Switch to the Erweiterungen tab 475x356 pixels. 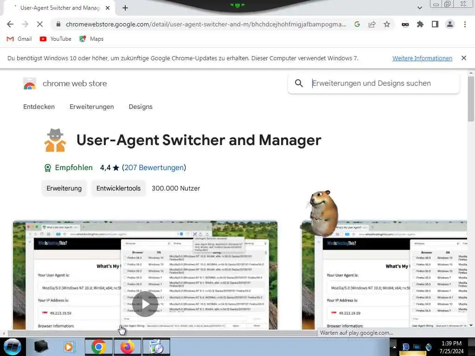coord(92,107)
